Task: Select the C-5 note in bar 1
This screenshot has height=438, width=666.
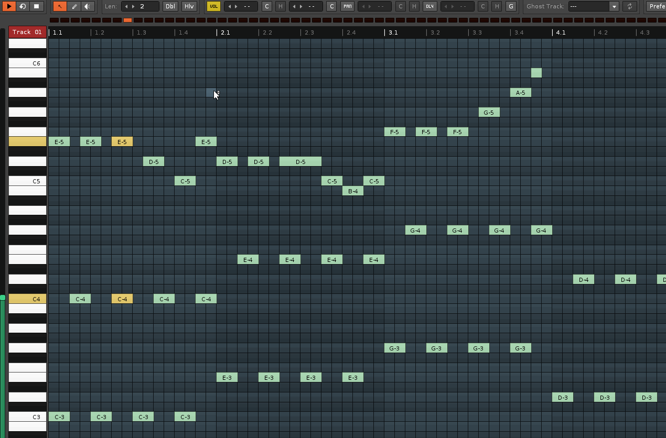Action: coord(185,181)
